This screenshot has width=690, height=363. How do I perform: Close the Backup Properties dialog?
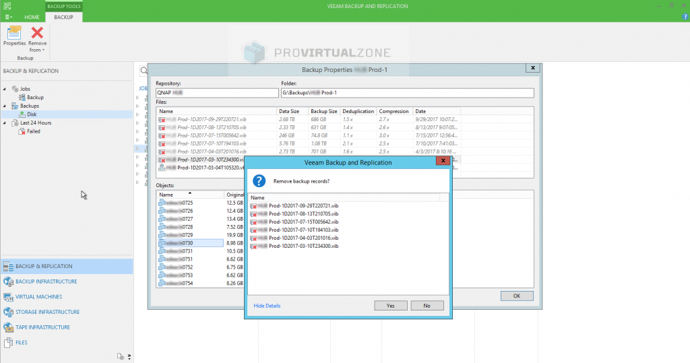point(532,68)
